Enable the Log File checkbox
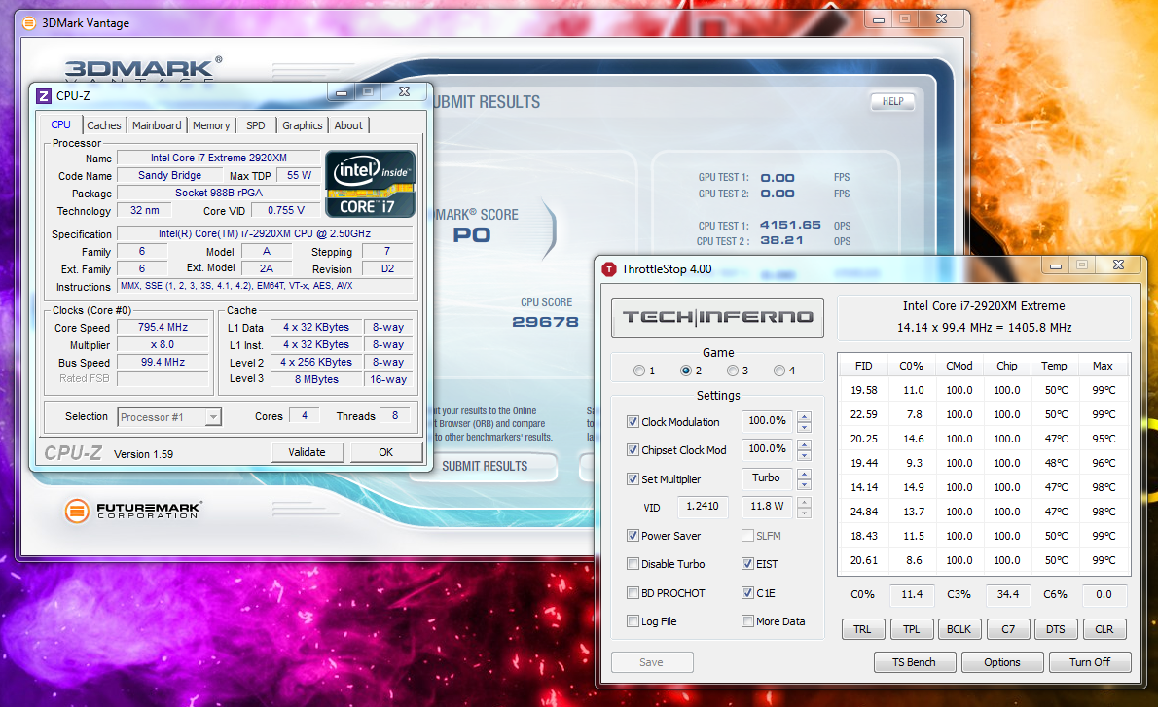 [x=633, y=621]
